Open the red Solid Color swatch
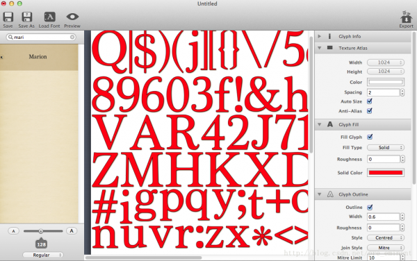 pyautogui.click(x=386, y=173)
